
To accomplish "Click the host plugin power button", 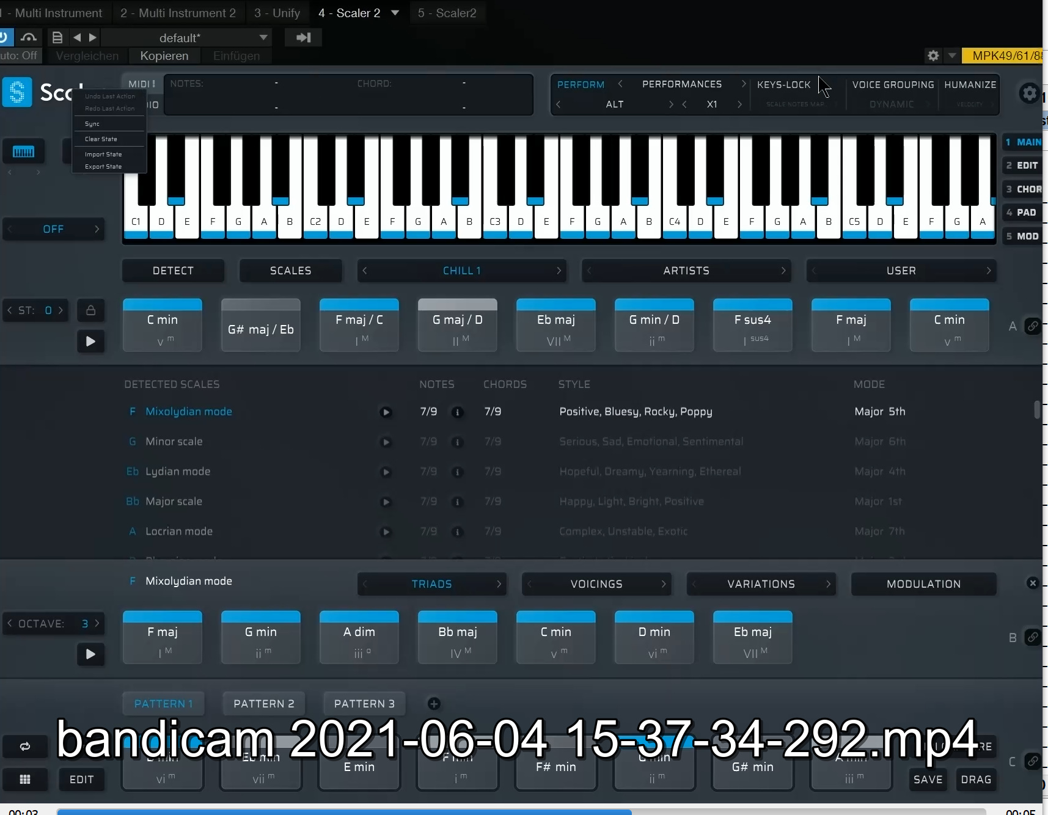I will click(4, 38).
